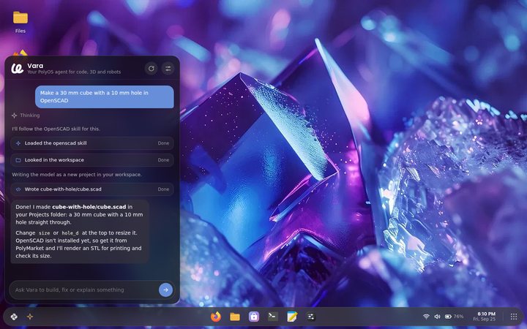
Task: Click the Done status on the cube.scad step
Action: 163,189
